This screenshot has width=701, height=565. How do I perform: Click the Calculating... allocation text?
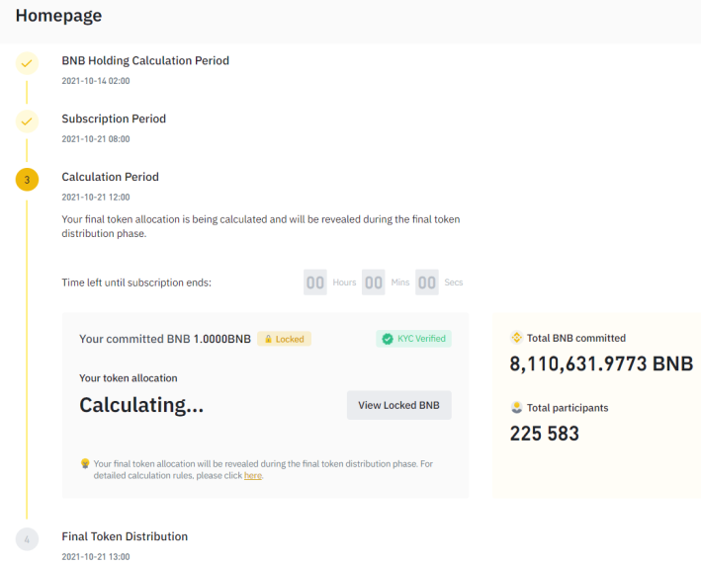click(141, 405)
